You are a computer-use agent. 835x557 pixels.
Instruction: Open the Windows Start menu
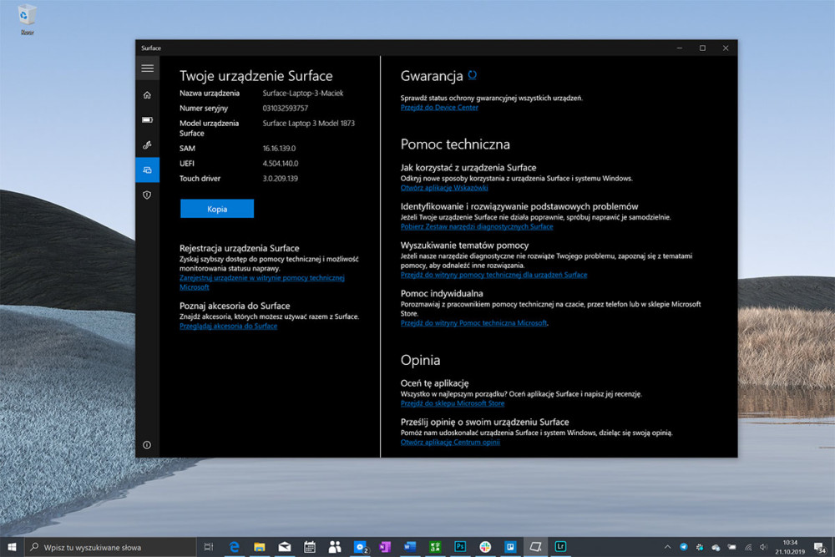[x=12, y=547]
